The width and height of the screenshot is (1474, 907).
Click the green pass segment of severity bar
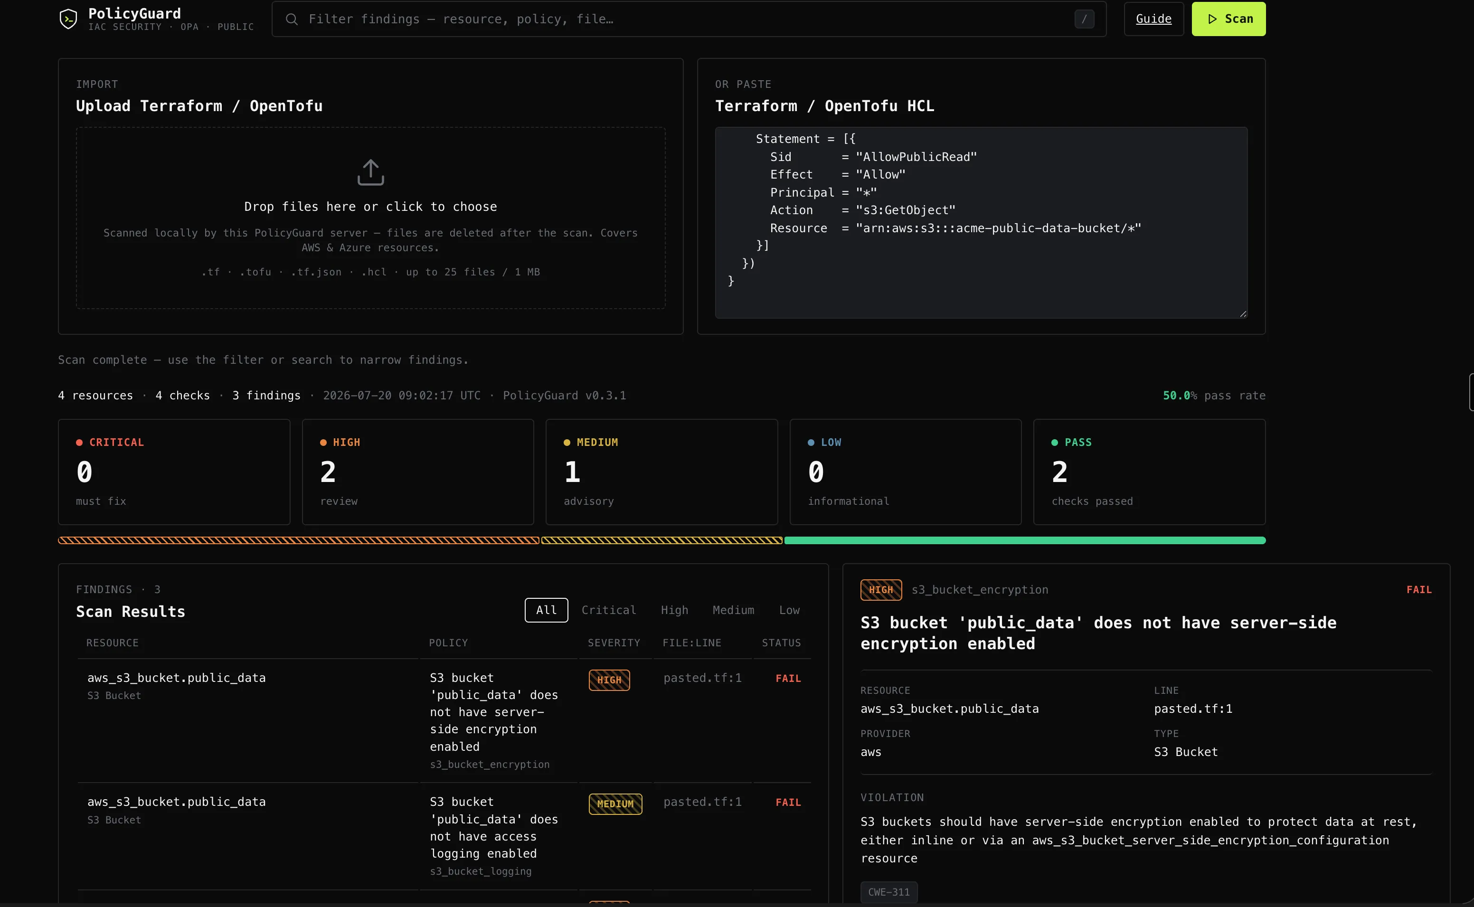tap(1025, 540)
